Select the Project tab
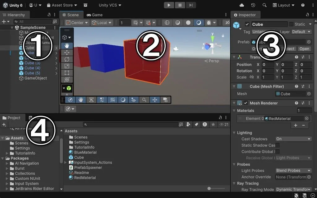317x198 pixels. 12,118
